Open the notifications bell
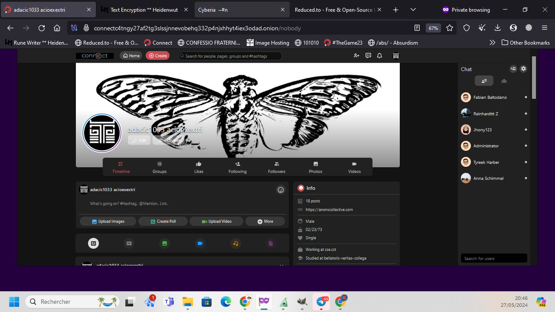This screenshot has height=312, width=555. (379, 55)
